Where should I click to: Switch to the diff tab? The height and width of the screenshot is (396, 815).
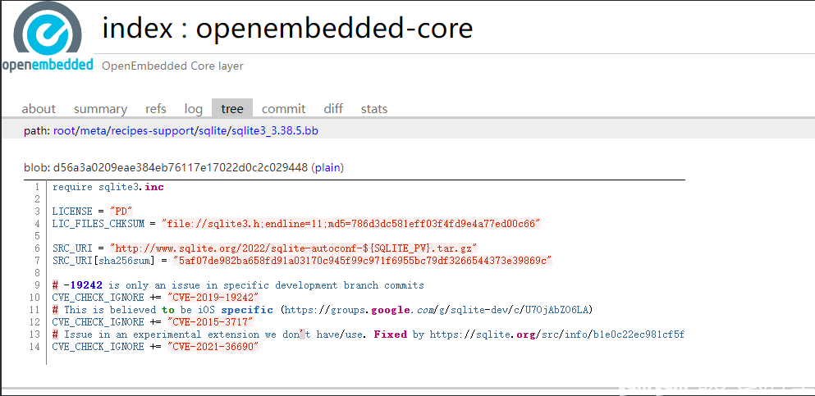tap(333, 109)
